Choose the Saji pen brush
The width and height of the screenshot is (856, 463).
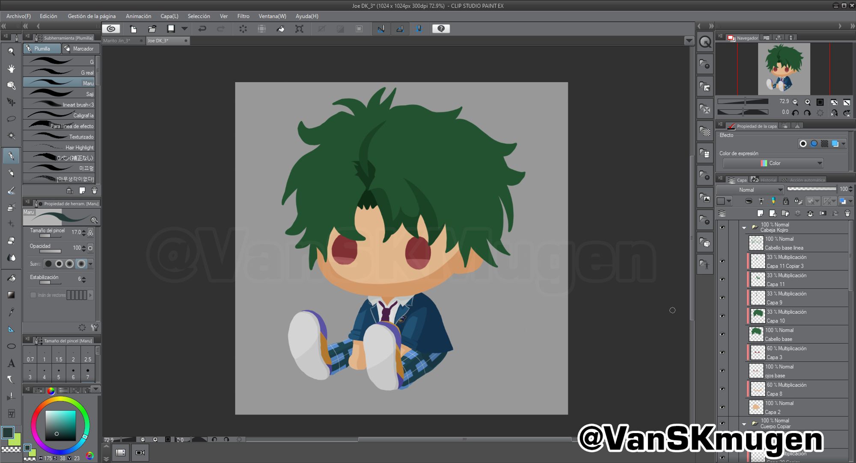[59, 94]
